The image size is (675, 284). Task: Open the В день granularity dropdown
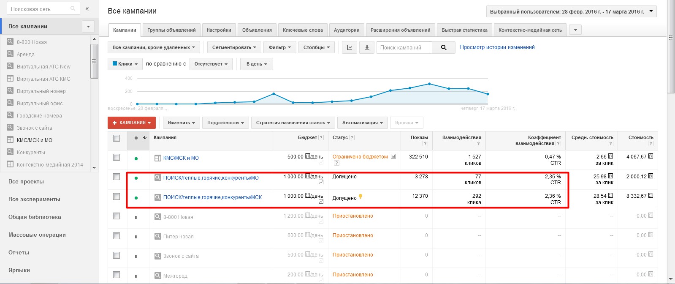pyautogui.click(x=257, y=64)
